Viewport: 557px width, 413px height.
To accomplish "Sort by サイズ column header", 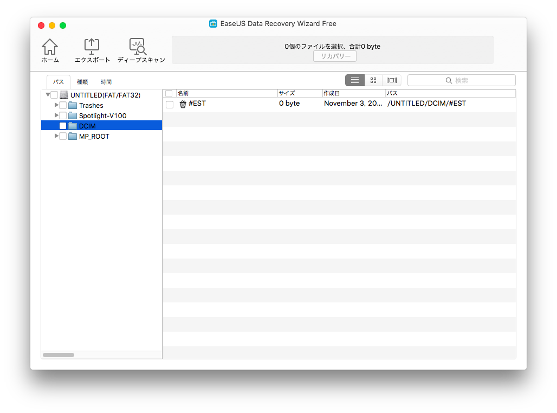I will coord(300,93).
